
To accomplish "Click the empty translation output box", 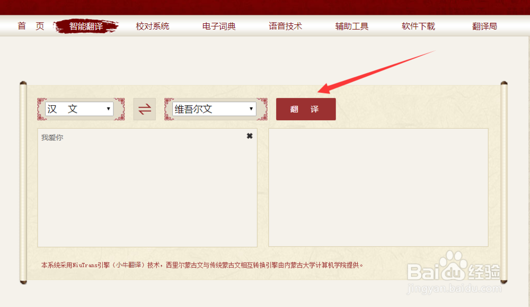I will (378, 187).
